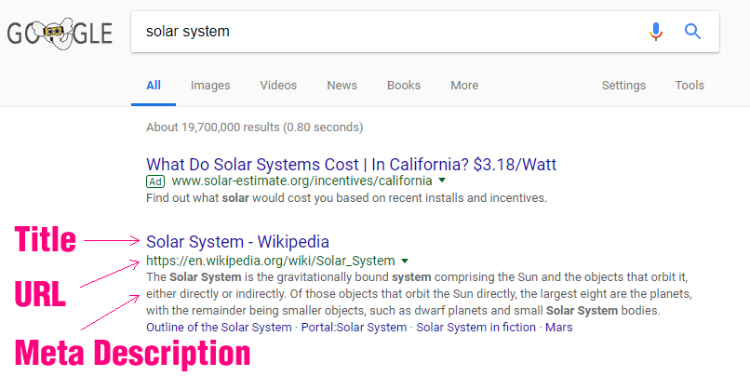Viewport: 750px width, 376px height.
Task: Open the search Tools options
Action: coord(690,85)
